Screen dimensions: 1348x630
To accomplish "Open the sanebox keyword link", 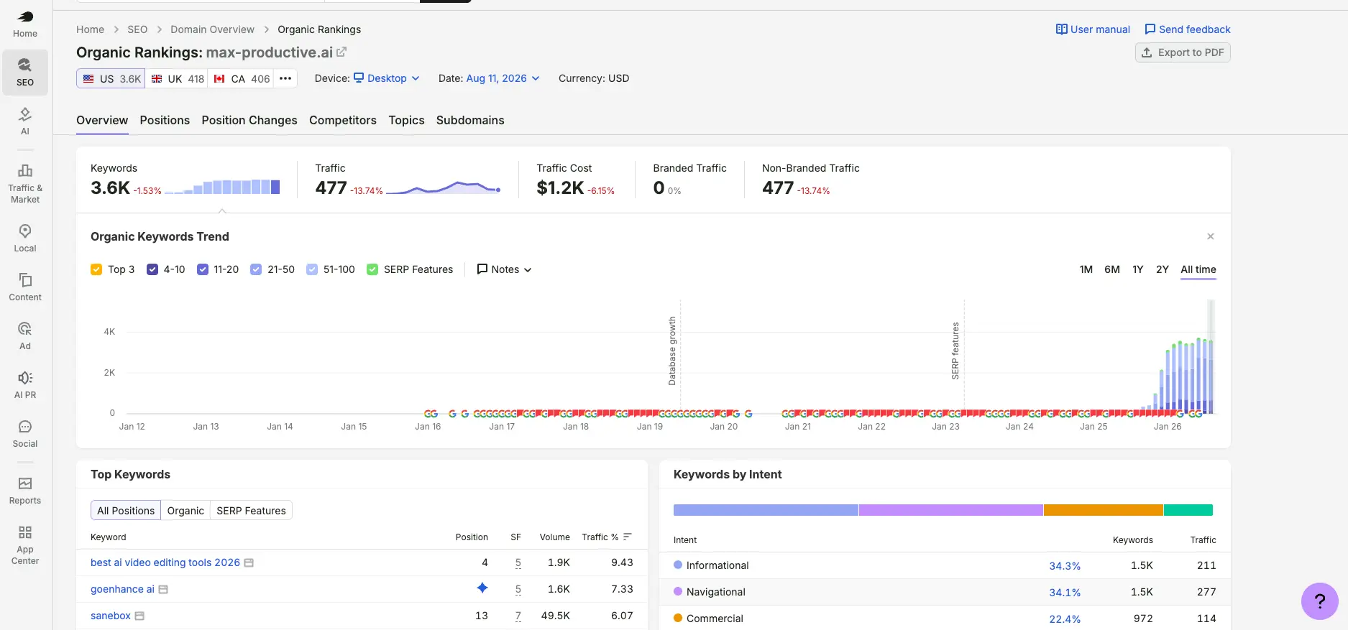I will click(x=111, y=616).
